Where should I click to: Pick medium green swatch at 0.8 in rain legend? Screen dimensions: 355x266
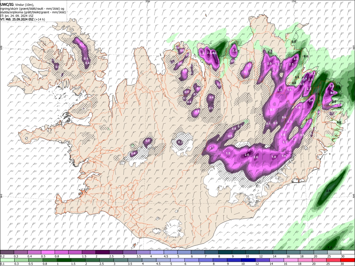(50, 260)
